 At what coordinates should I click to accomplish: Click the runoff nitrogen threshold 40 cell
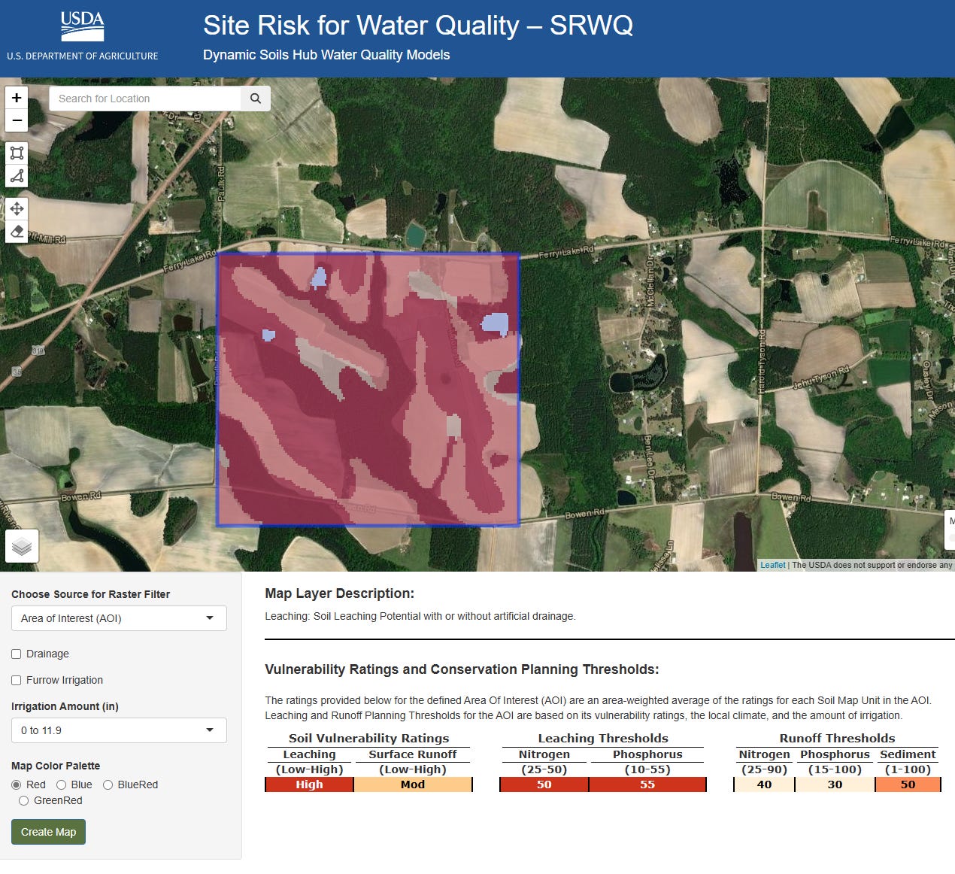pos(764,784)
